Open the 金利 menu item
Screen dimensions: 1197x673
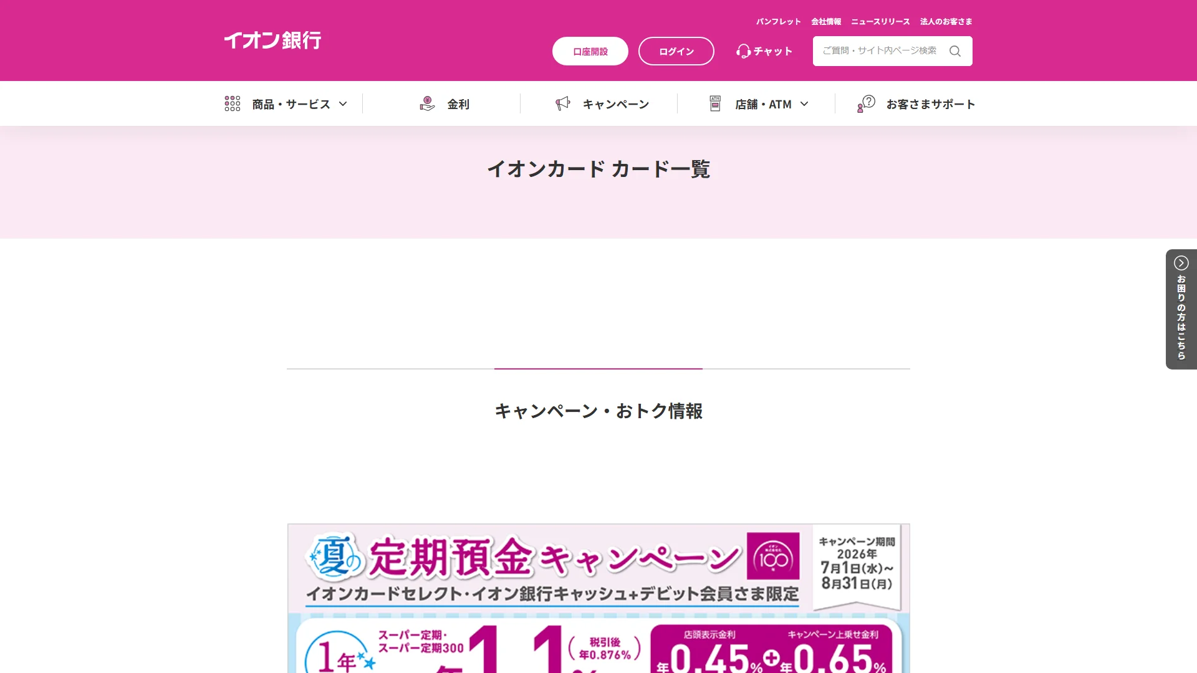(x=444, y=104)
